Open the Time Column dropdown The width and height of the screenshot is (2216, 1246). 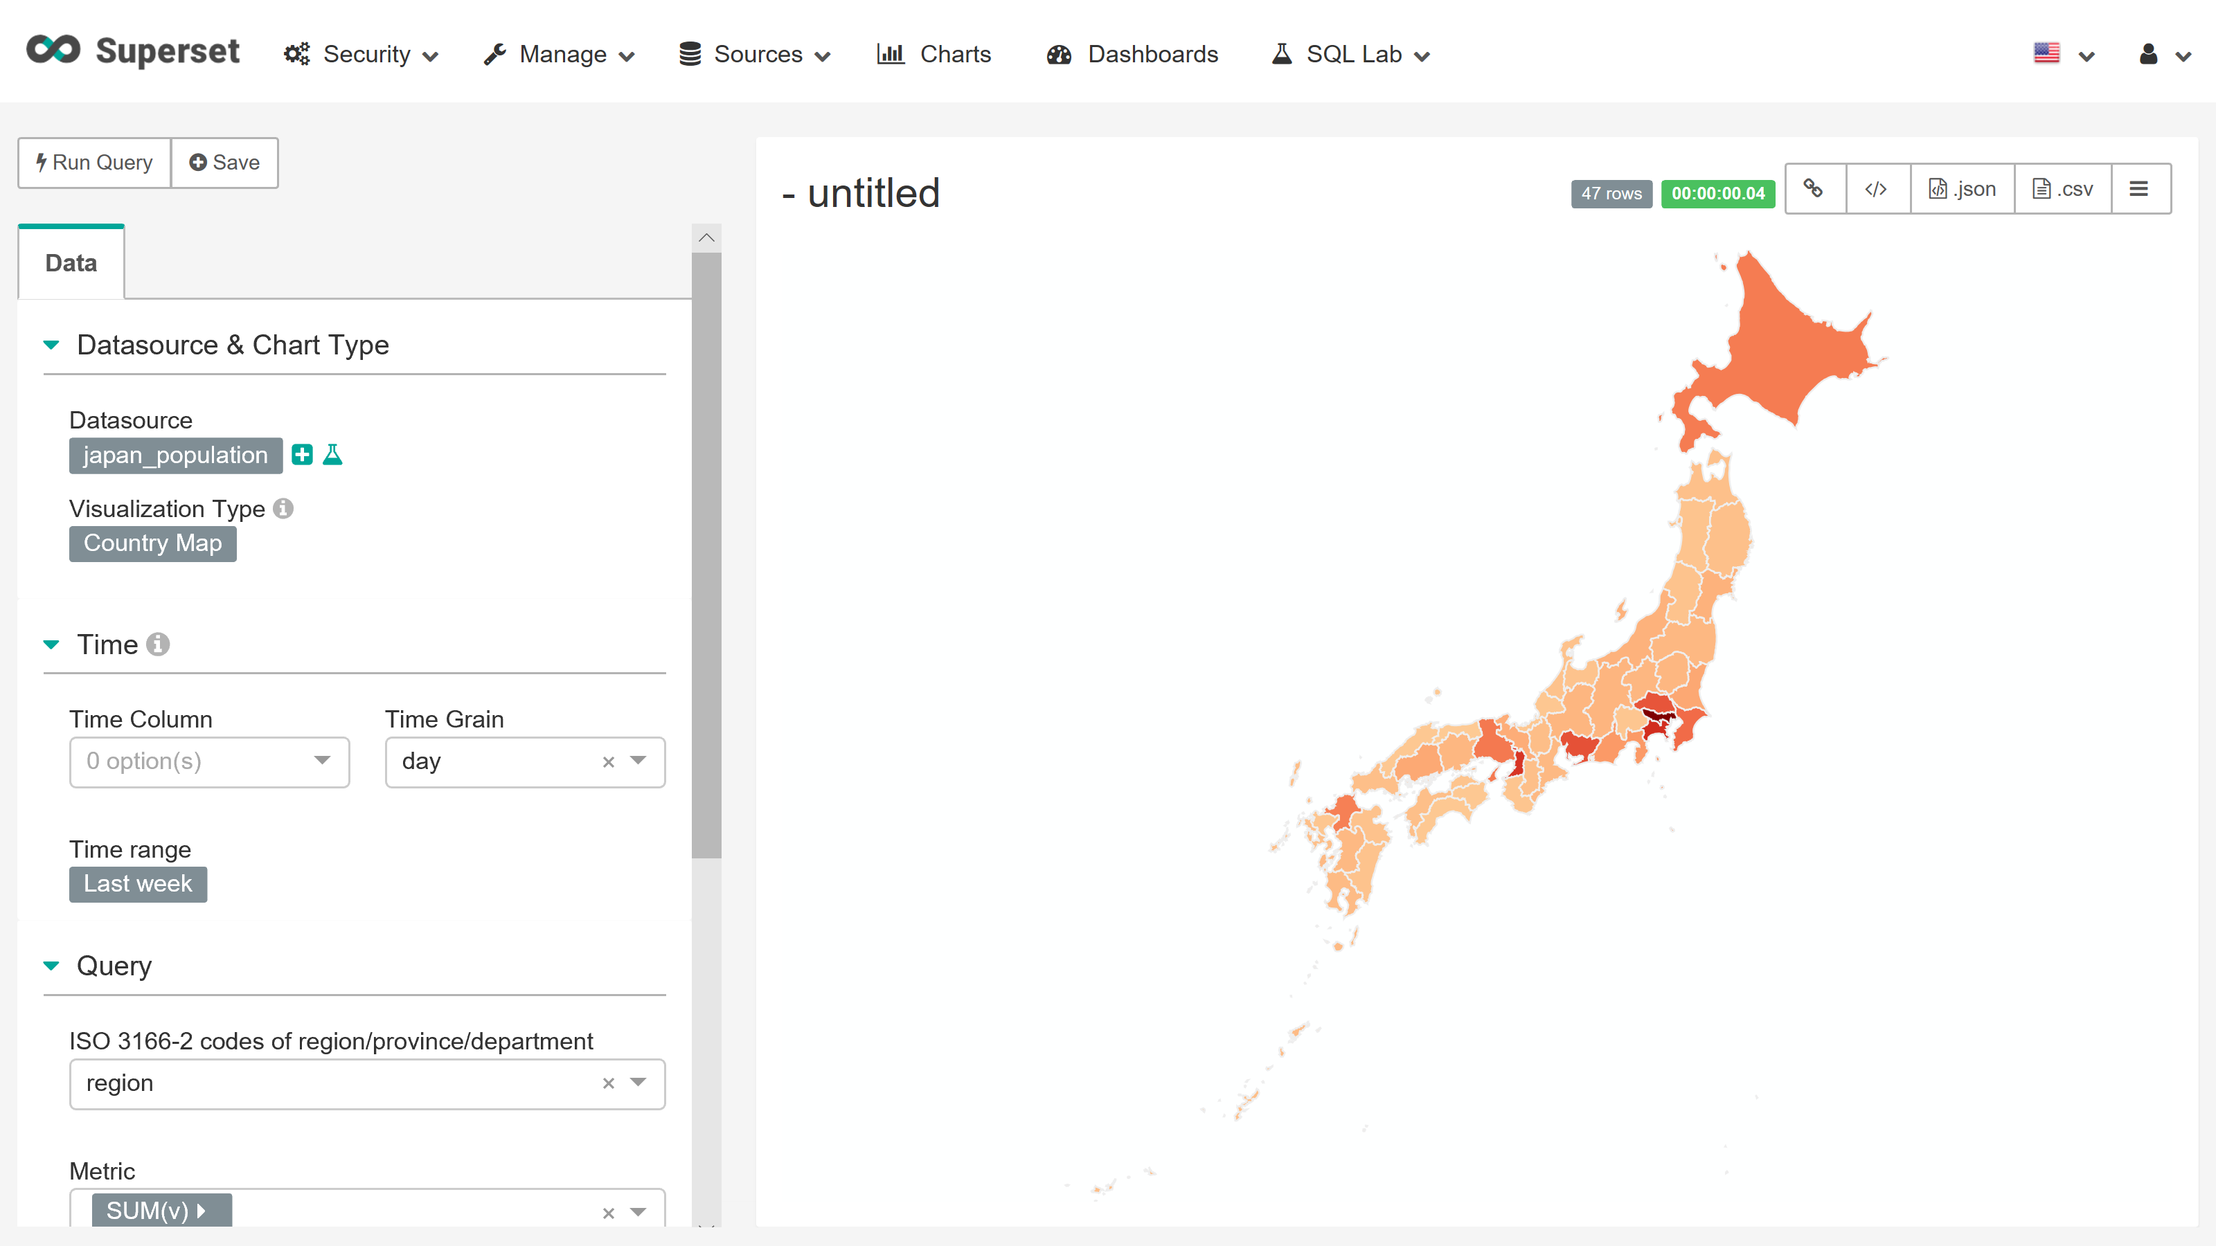pyautogui.click(x=209, y=761)
